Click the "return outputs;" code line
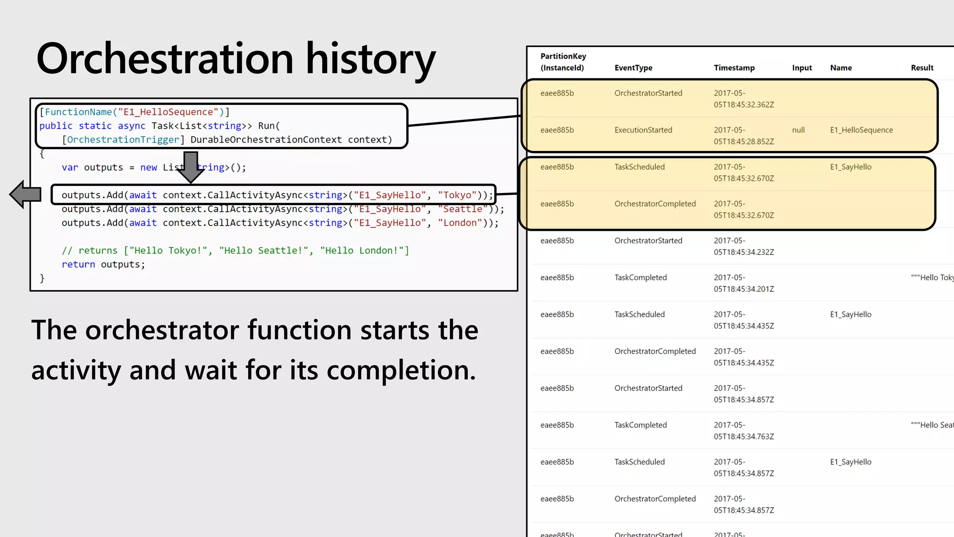The height and width of the screenshot is (537, 954). pos(103,264)
